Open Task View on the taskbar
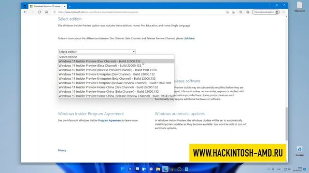This screenshot has height=173, width=309. click(137, 169)
